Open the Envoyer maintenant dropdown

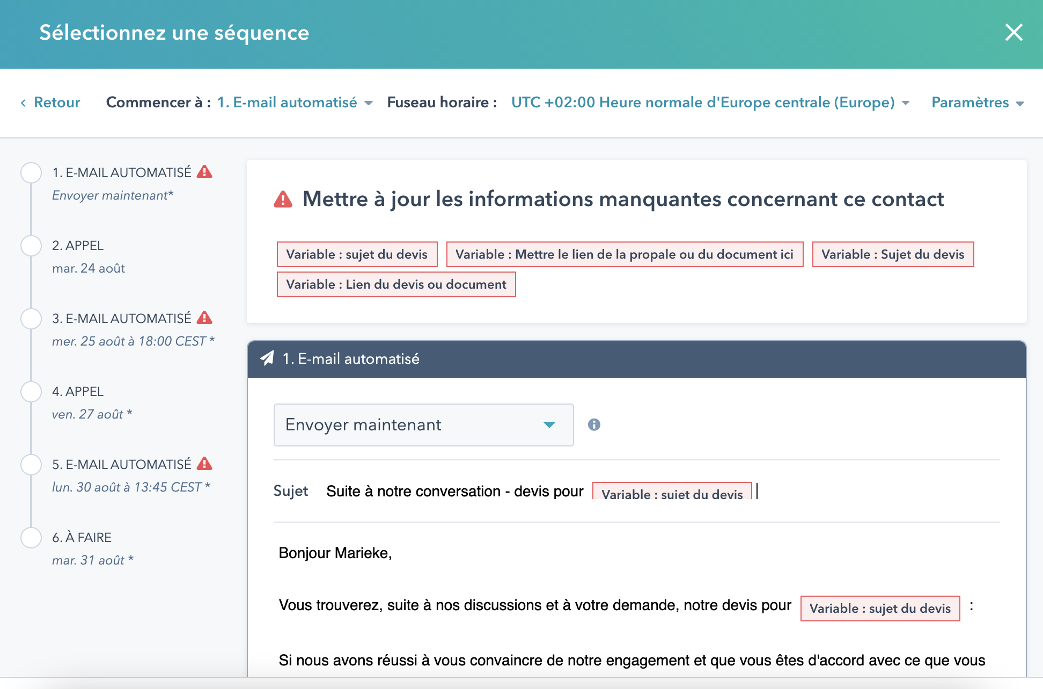coord(423,424)
